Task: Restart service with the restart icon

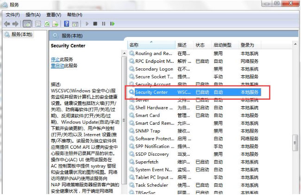Action: click(x=112, y=24)
